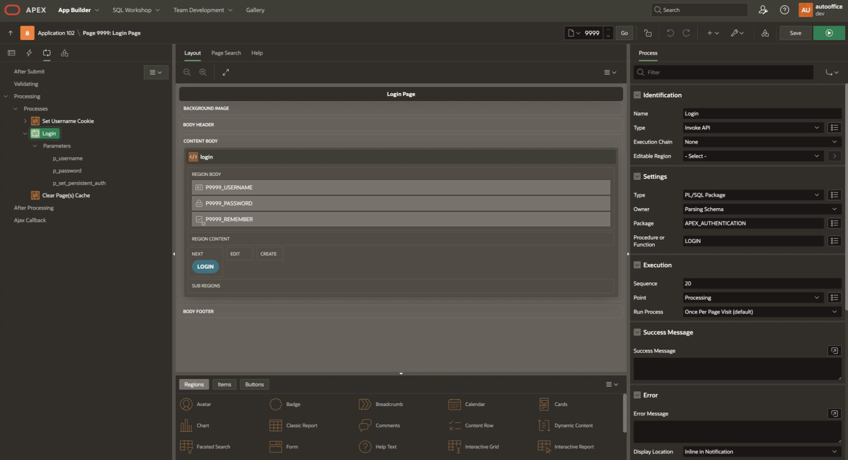
Task: Run the page with the play button
Action: [829, 33]
